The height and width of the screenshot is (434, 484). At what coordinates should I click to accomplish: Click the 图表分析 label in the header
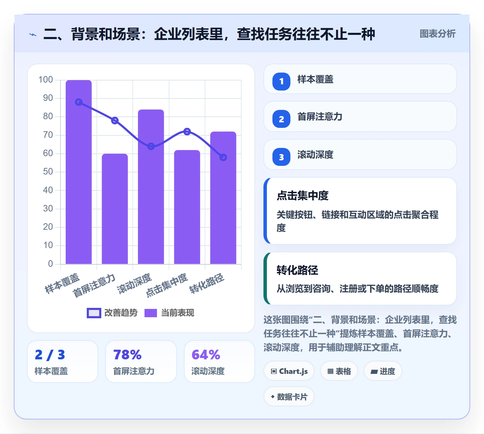point(437,34)
